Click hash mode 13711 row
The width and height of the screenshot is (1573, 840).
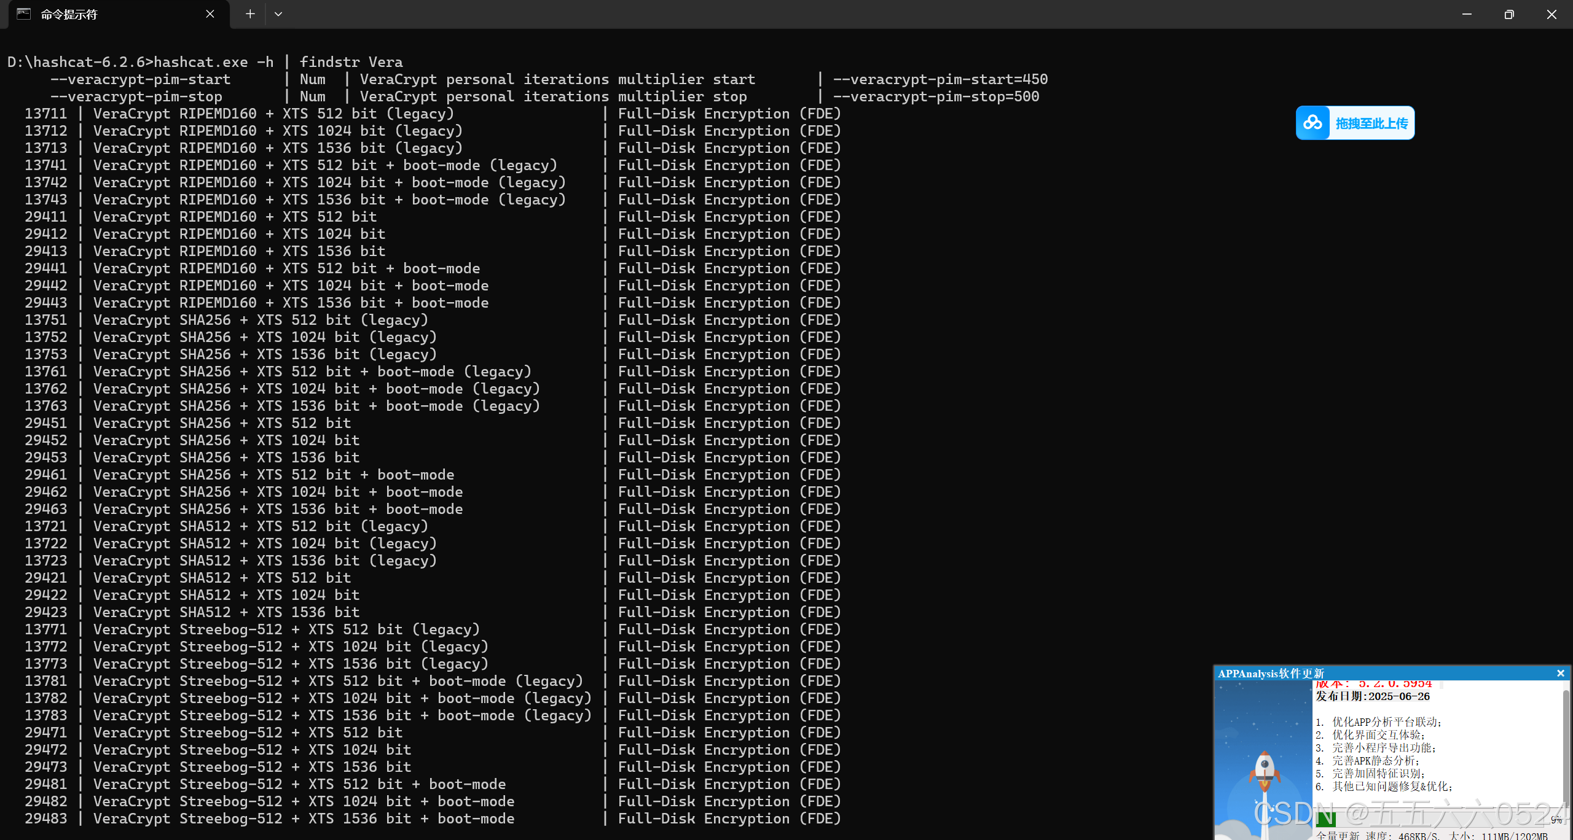433,114
